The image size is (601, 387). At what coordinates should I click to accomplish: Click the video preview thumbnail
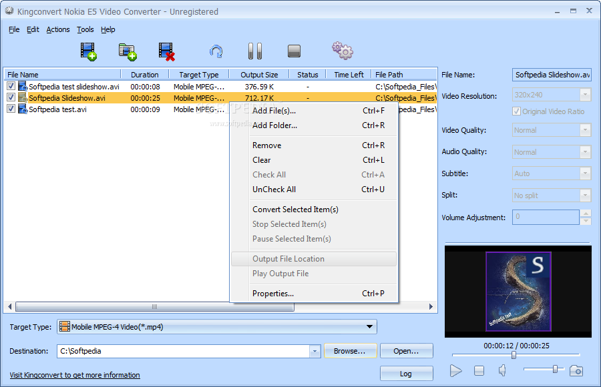pyautogui.click(x=518, y=291)
